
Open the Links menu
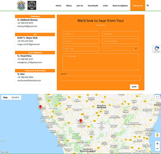pos(105,6)
